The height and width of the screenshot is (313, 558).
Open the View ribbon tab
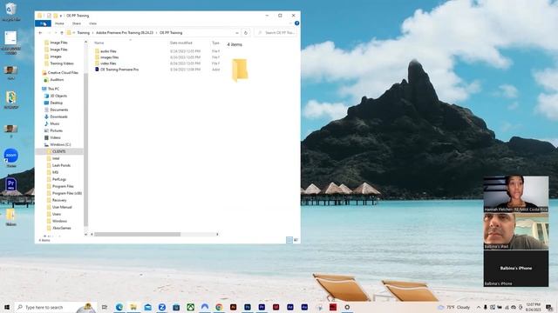point(93,23)
